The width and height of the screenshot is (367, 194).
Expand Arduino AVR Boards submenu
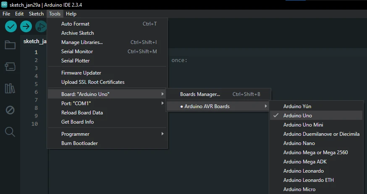tap(219, 106)
